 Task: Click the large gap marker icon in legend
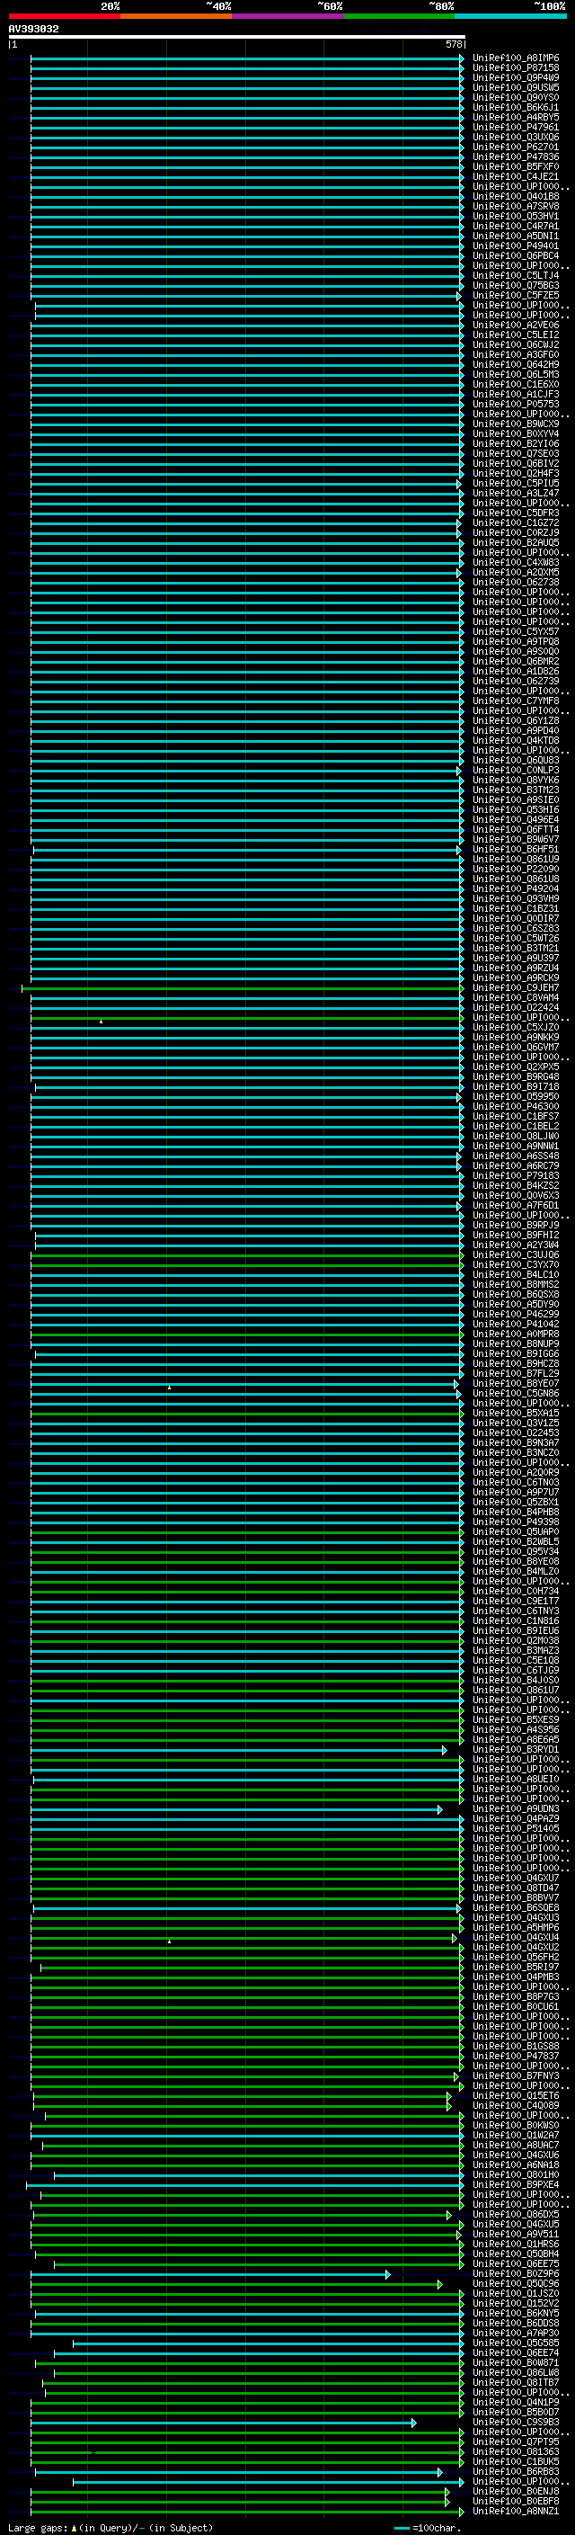coord(74,2528)
